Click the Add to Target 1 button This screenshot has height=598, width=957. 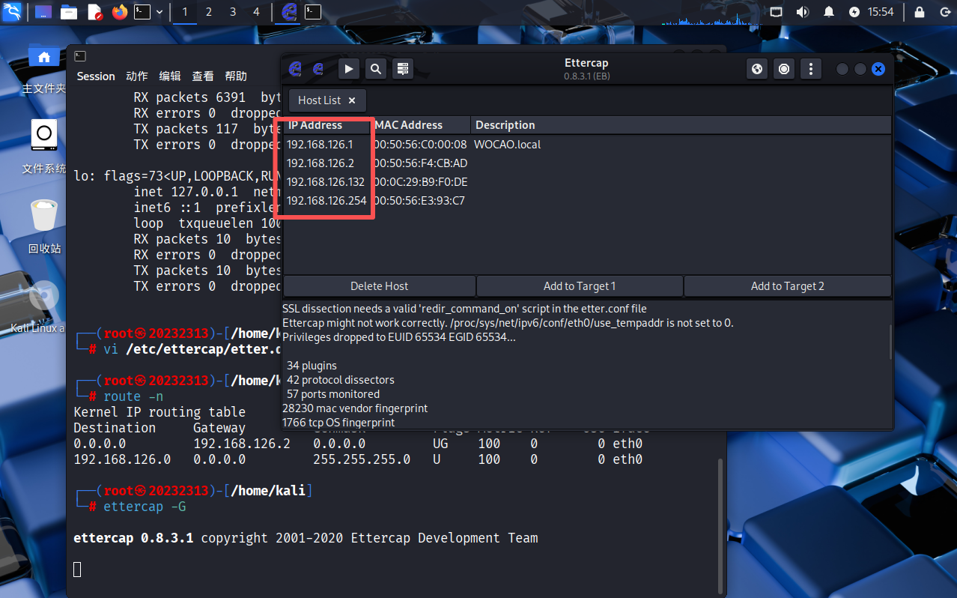[580, 286]
